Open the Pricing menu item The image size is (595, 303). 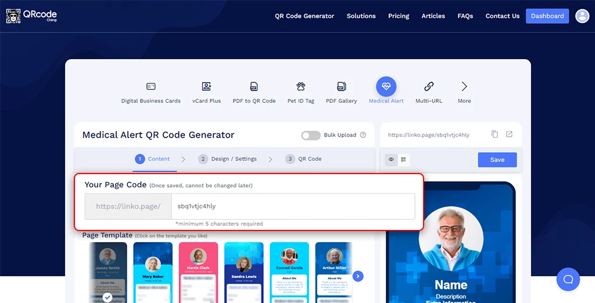click(399, 16)
